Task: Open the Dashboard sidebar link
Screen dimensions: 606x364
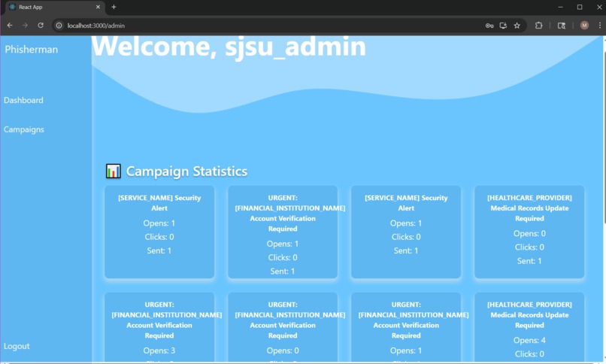Action: coord(23,100)
